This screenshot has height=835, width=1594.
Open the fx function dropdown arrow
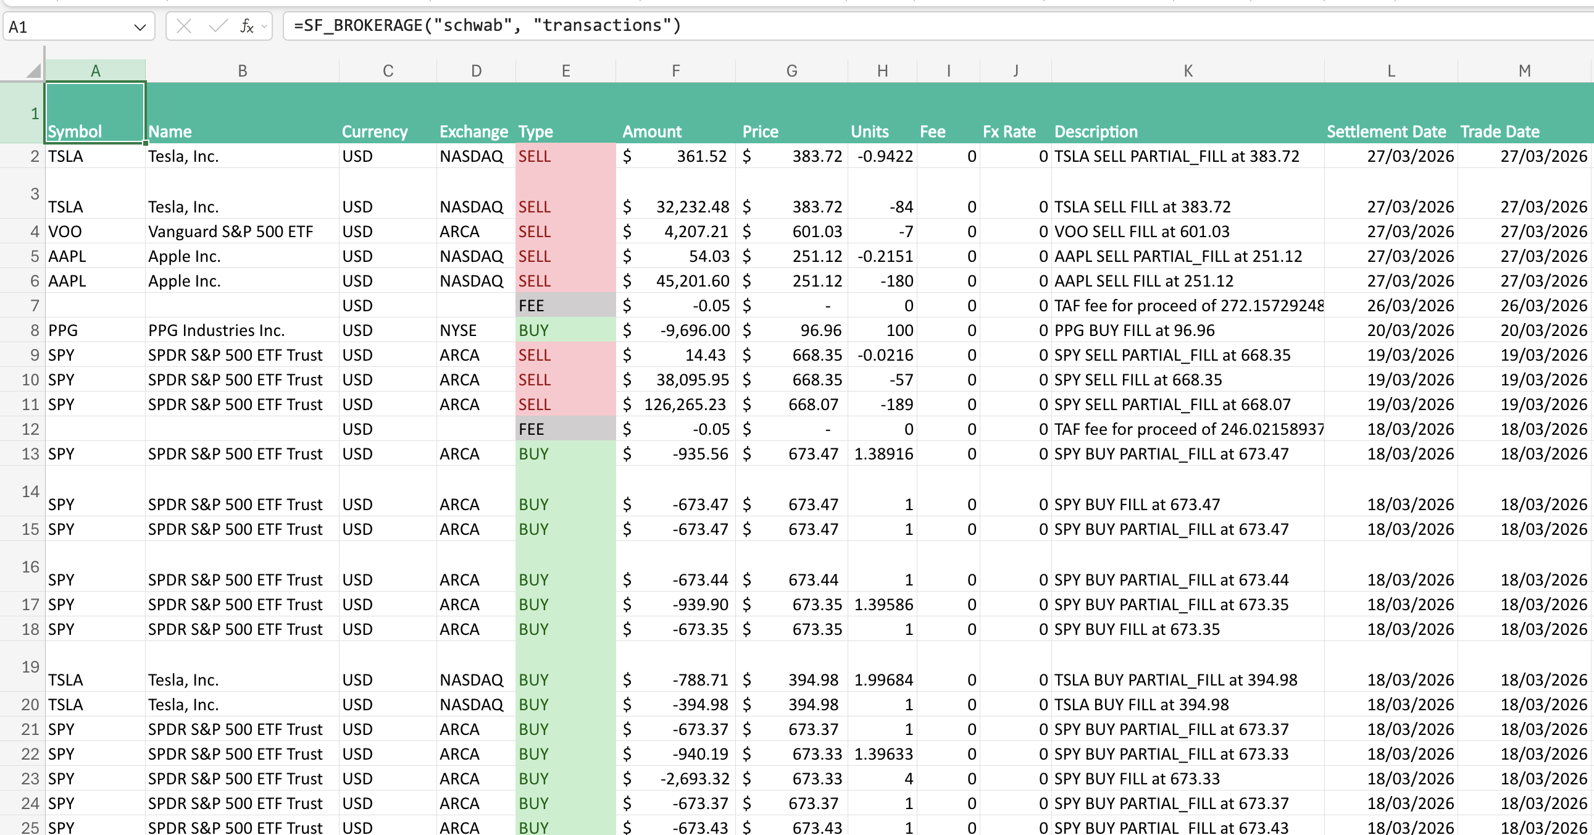click(x=264, y=27)
